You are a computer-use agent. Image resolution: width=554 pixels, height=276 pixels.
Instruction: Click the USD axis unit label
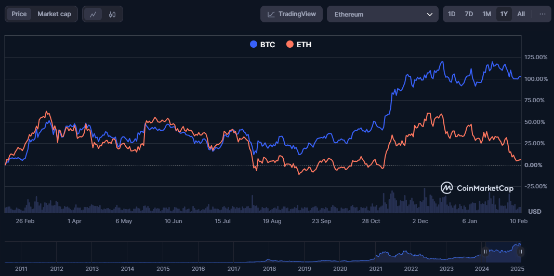coord(535,212)
